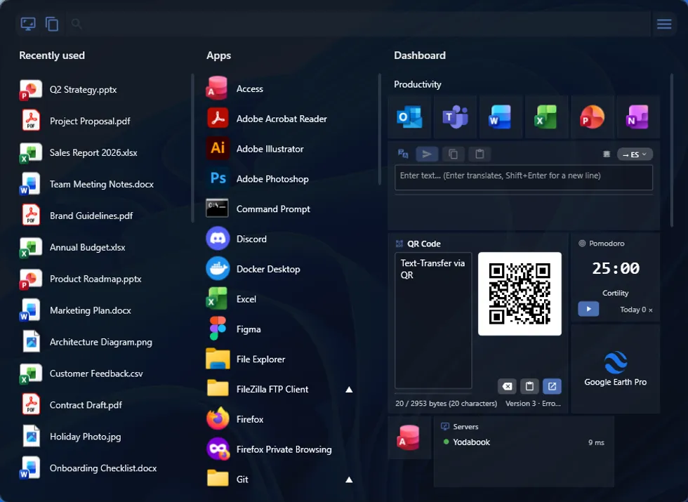Image resolution: width=688 pixels, height=502 pixels.
Task: Open Access from Apps list
Action: pos(281,88)
